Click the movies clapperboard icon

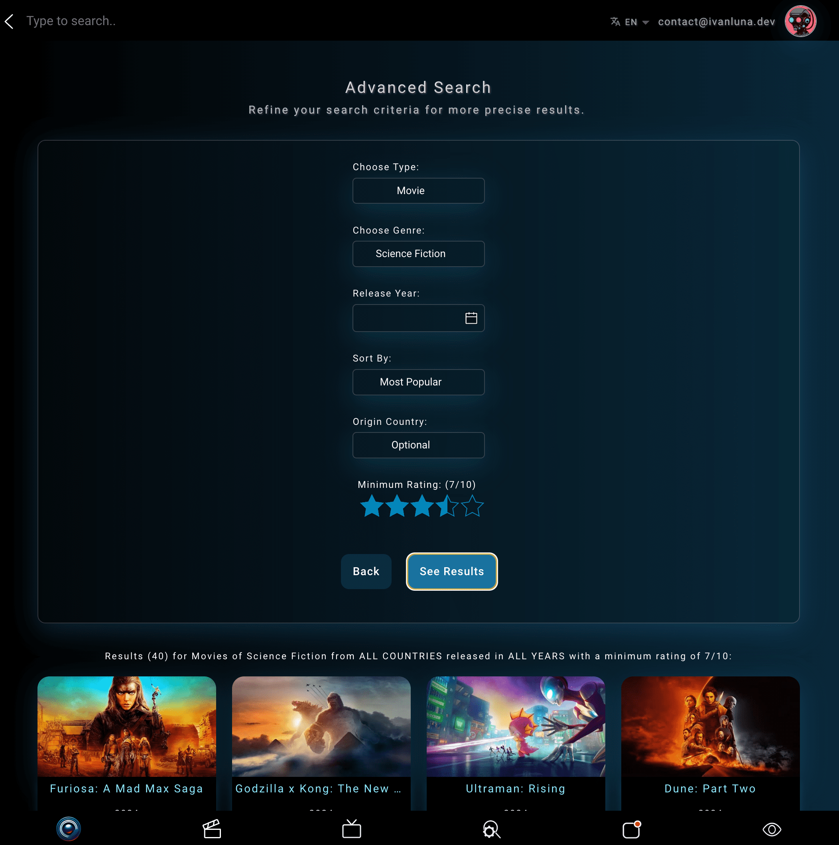212,829
